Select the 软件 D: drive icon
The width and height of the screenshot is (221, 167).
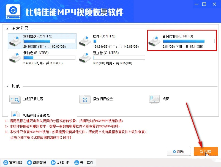pyautogui.click(x=85, y=41)
